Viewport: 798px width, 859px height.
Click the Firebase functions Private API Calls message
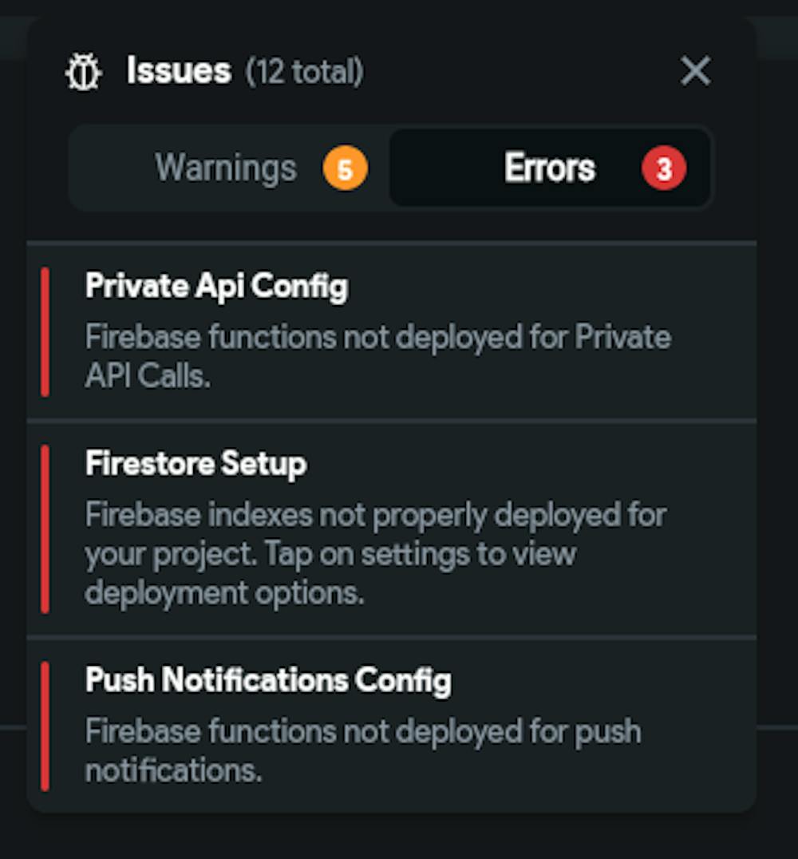click(378, 356)
